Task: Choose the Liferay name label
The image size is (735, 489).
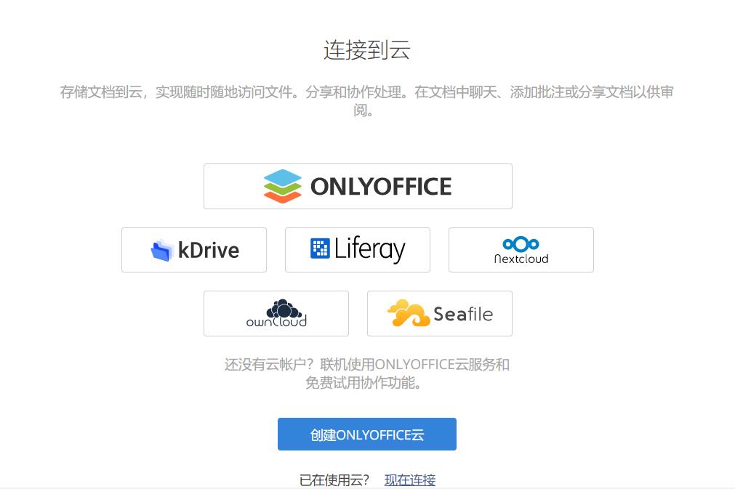Action: (x=369, y=249)
